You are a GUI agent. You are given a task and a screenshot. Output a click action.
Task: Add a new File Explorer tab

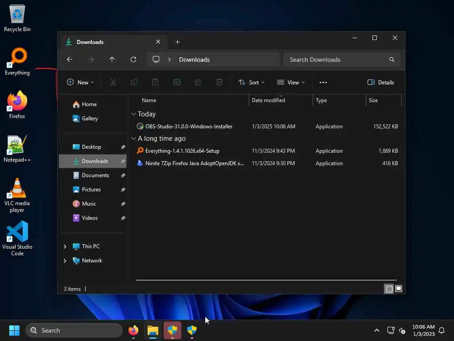(x=177, y=42)
